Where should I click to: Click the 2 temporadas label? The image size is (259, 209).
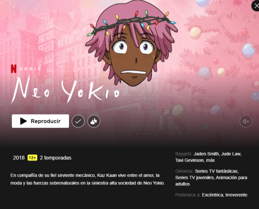pos(55,158)
